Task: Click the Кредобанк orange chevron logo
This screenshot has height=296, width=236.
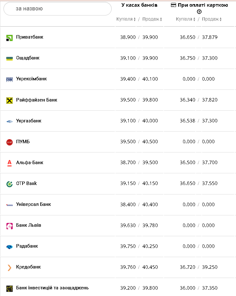Action: tap(10, 268)
